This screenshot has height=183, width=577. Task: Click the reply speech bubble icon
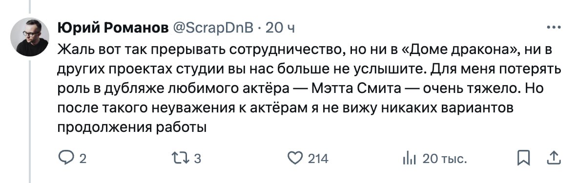67,159
